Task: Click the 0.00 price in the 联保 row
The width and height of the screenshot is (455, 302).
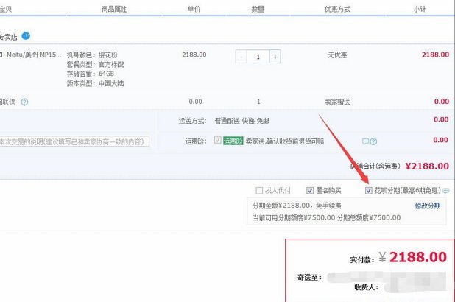Action: coord(195,102)
